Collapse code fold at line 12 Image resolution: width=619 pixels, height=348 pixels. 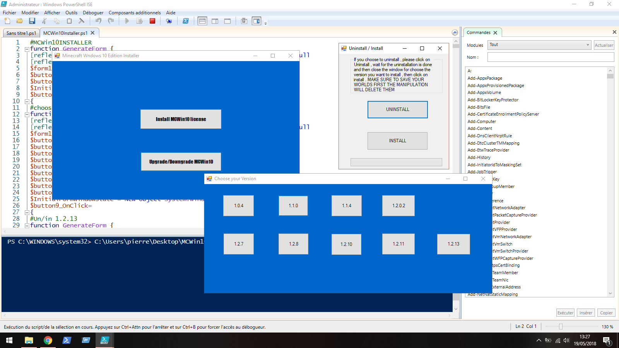pos(27,114)
